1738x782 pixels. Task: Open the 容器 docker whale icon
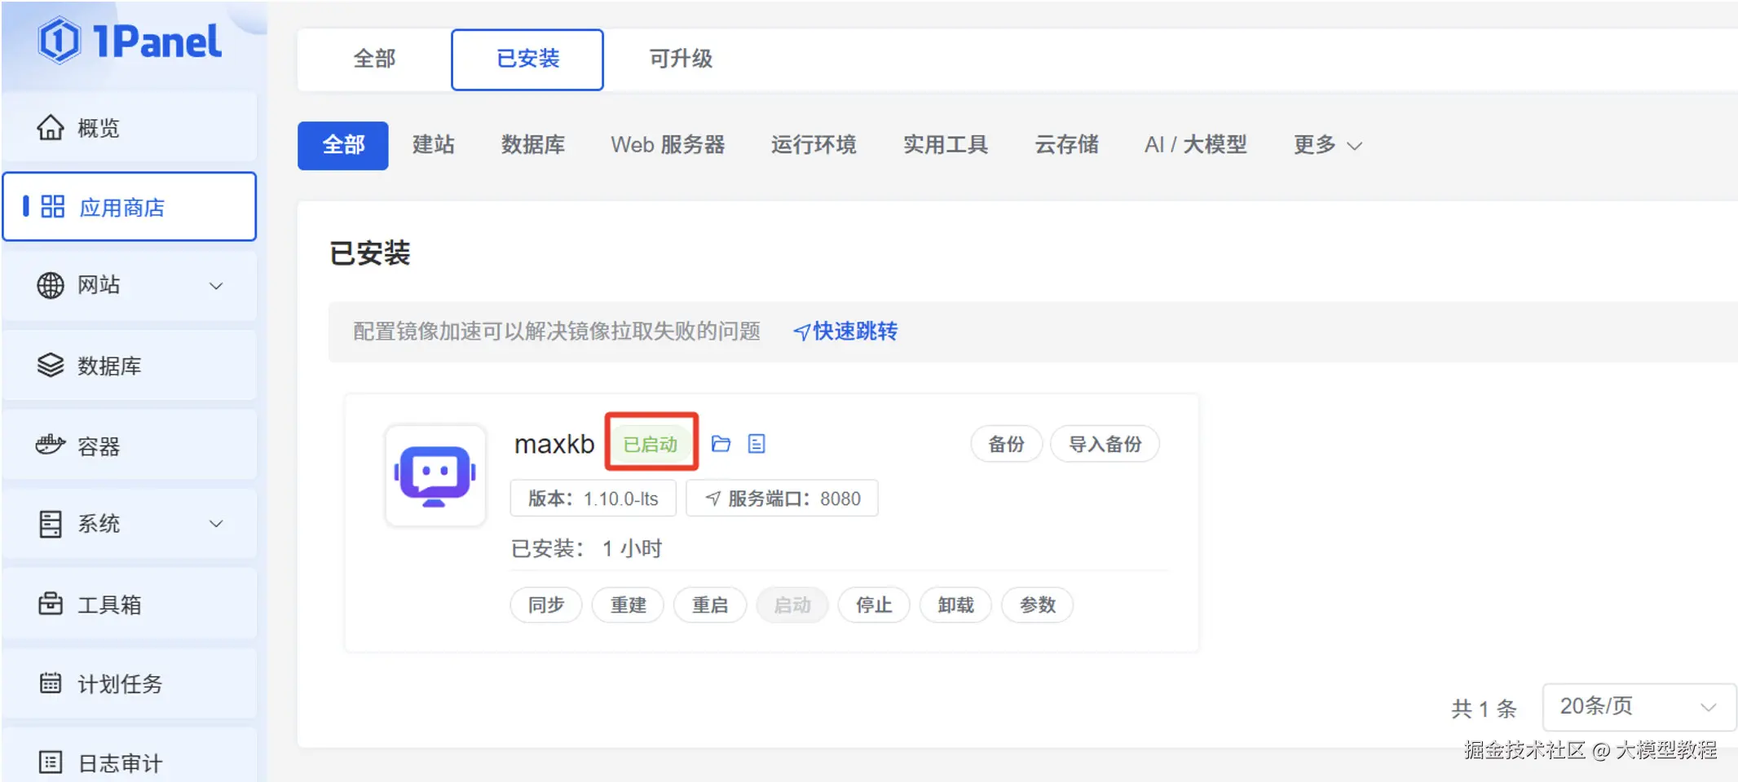(x=51, y=445)
